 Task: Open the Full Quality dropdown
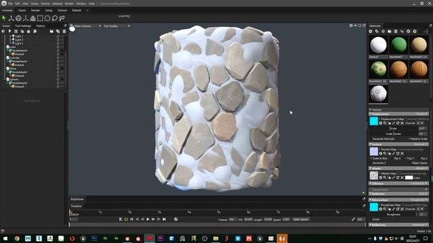(117, 26)
